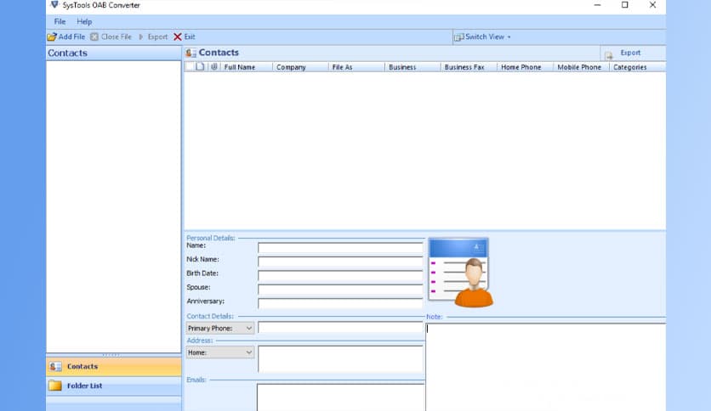Sort by the Business Fax column
This screenshot has height=411, width=711.
469,67
